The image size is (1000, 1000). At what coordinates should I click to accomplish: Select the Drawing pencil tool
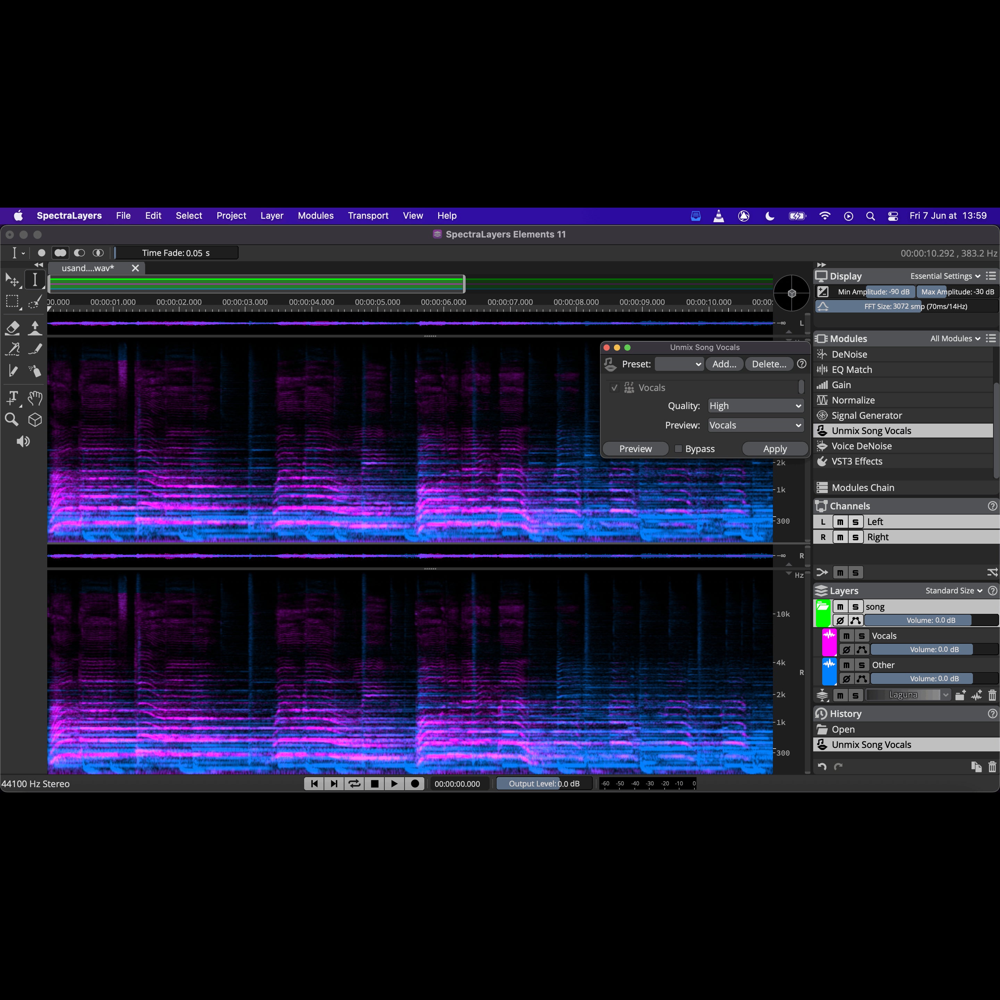(x=35, y=349)
